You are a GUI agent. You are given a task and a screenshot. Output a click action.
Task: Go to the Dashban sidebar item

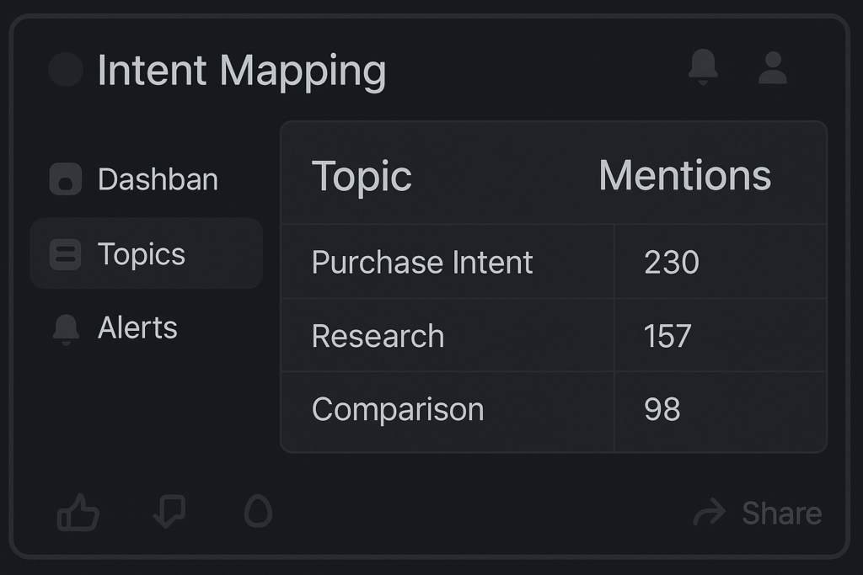(x=158, y=179)
